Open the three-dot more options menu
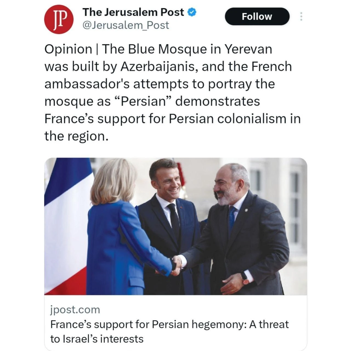This screenshot has width=351, height=351. tap(301, 16)
